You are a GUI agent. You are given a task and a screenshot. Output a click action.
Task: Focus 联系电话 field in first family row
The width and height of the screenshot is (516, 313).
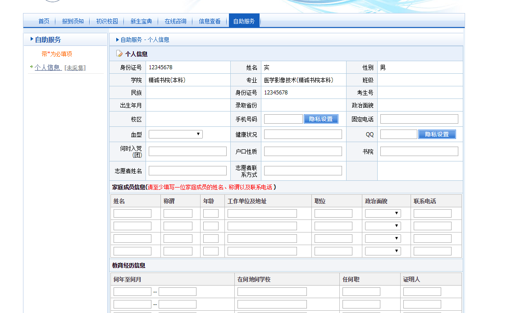pos(433,214)
